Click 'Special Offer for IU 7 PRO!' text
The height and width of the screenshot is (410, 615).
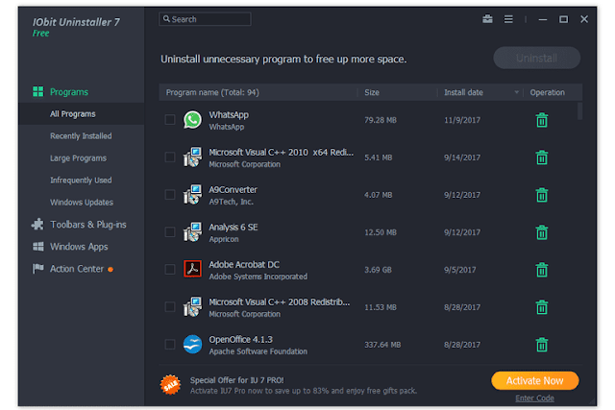click(237, 380)
